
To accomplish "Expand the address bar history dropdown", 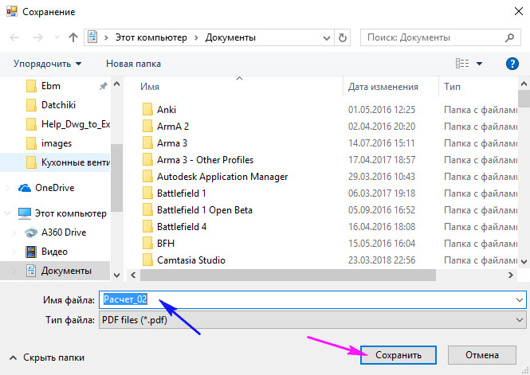I will [327, 37].
